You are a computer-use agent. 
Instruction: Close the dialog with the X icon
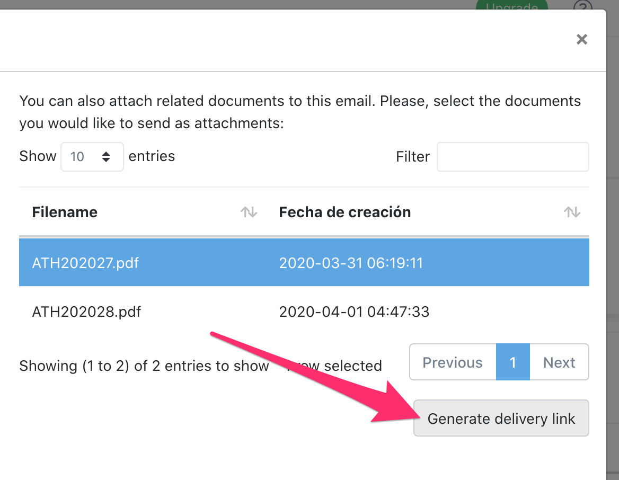coord(582,39)
